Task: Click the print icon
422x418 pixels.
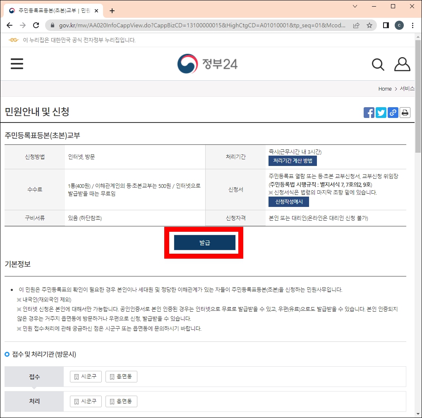Action: click(405, 112)
